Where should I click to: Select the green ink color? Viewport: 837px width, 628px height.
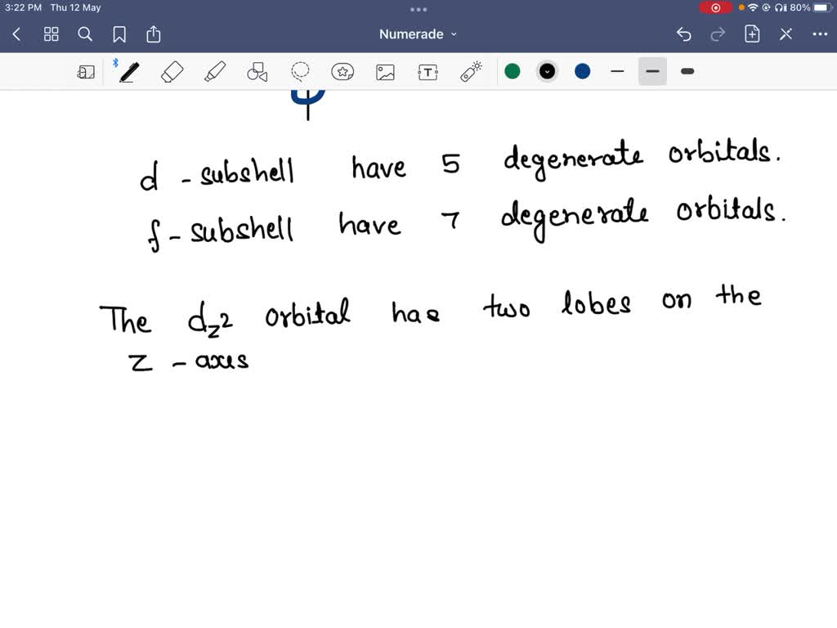pyautogui.click(x=512, y=71)
